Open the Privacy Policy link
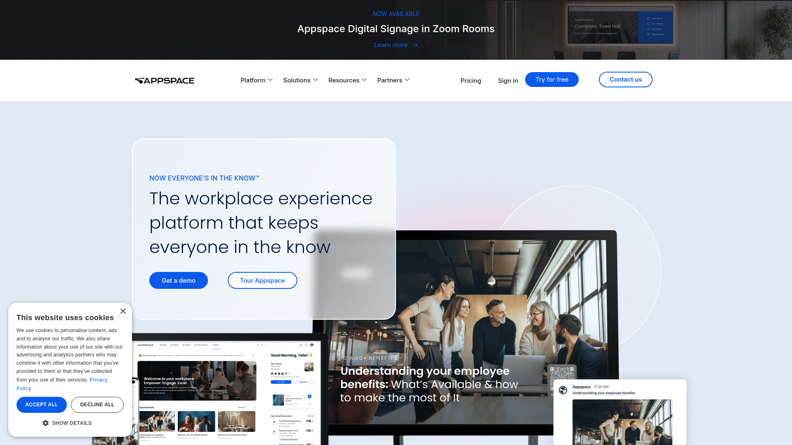This screenshot has width=792, height=445. tap(99, 379)
